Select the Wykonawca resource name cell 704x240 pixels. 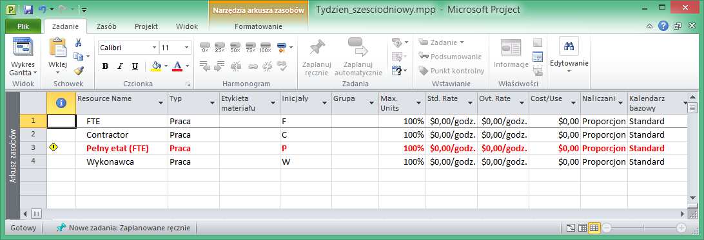(x=122, y=162)
